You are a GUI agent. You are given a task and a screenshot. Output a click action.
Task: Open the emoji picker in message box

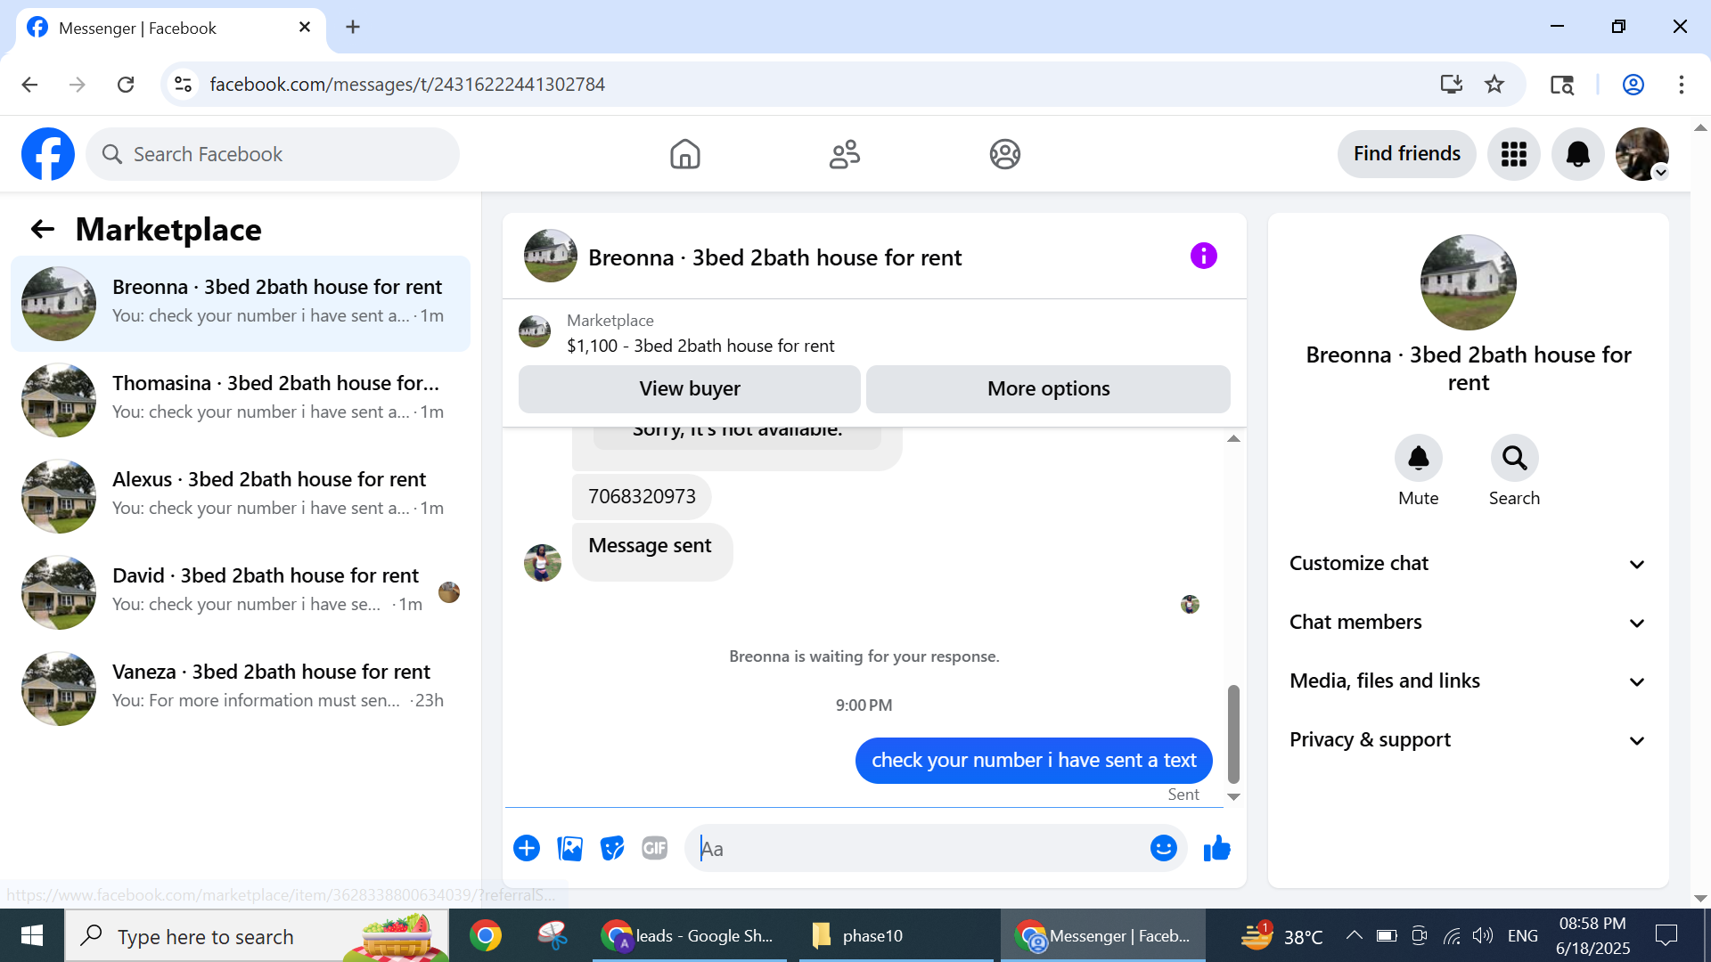pos(1163,848)
